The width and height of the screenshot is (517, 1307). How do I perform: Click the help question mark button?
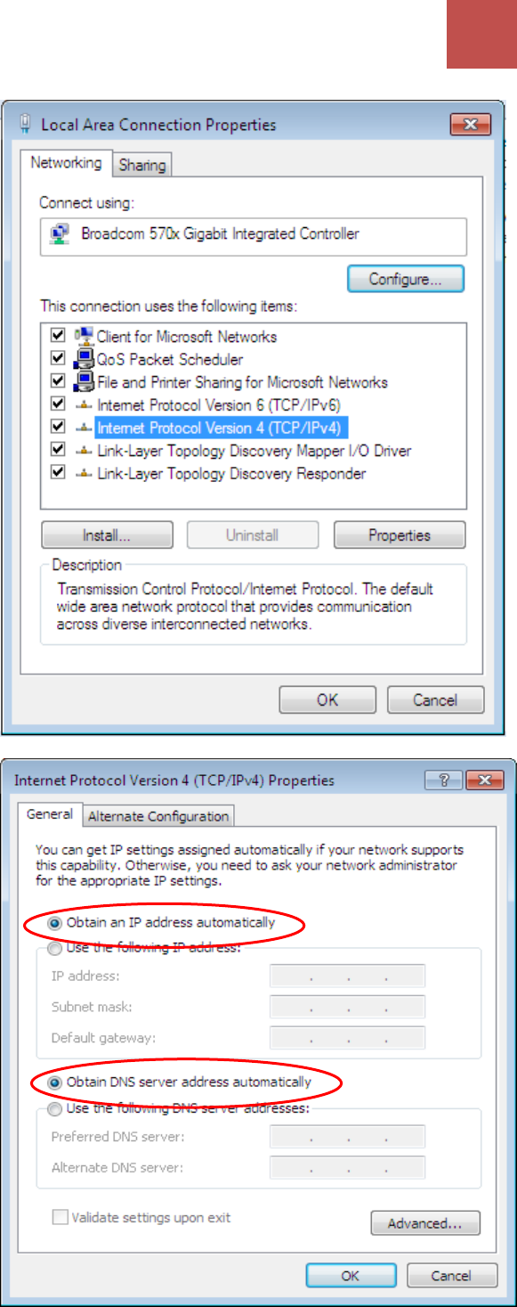pyautogui.click(x=445, y=780)
